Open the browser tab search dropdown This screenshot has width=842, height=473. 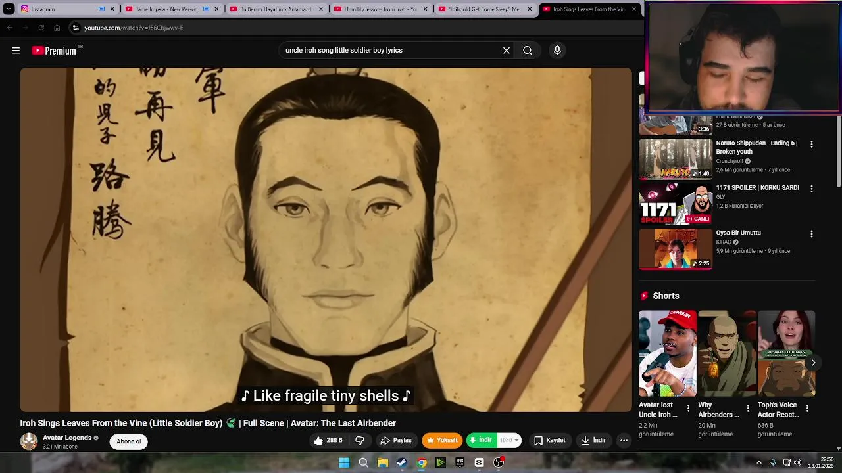coord(9,9)
